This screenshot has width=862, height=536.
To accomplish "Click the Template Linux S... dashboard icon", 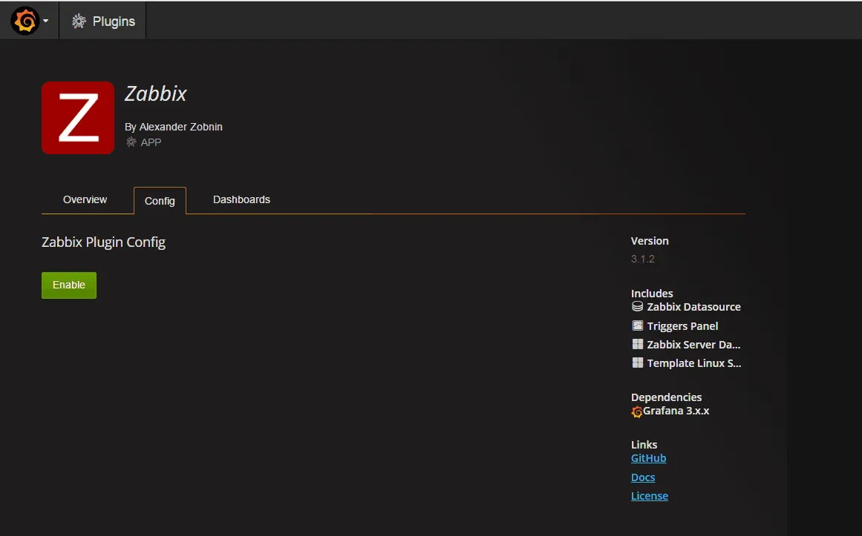I will tap(637, 363).
